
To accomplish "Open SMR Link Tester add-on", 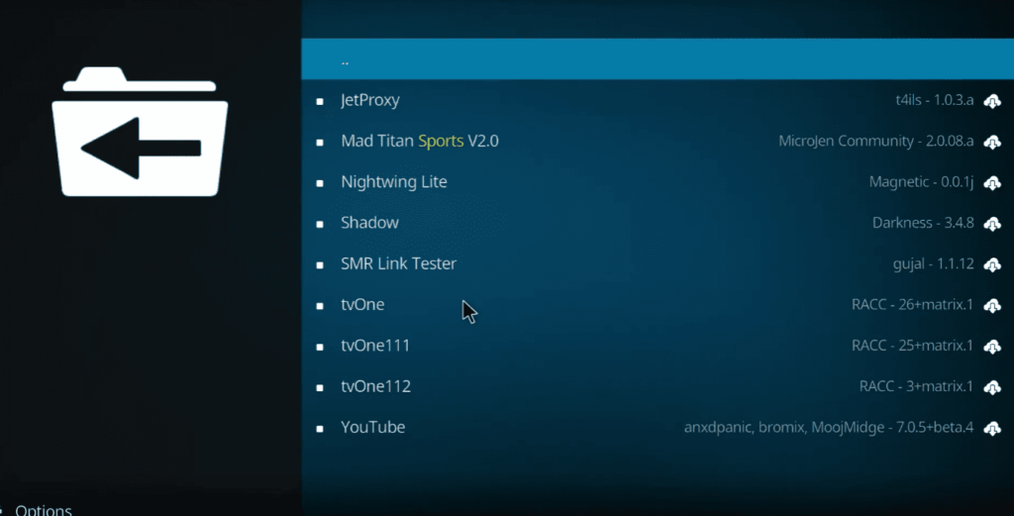I will click(x=658, y=263).
